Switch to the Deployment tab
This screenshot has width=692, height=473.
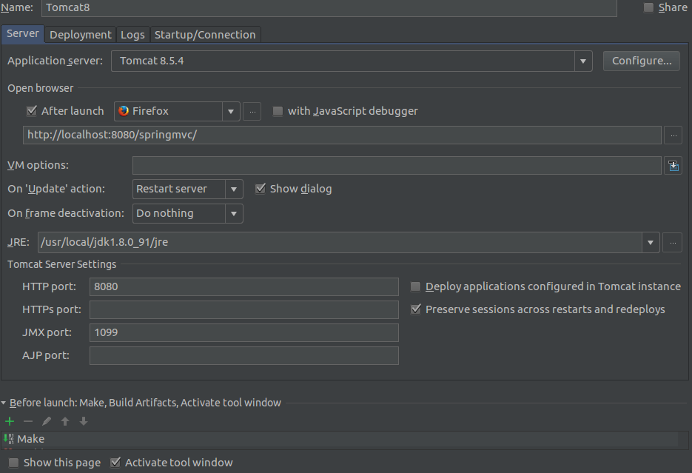pos(81,35)
